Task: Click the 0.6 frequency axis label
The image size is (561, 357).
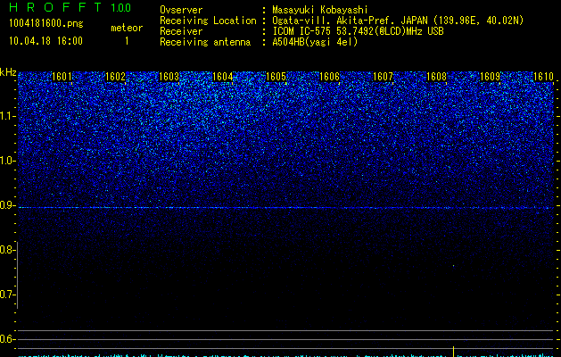Action: click(7, 339)
